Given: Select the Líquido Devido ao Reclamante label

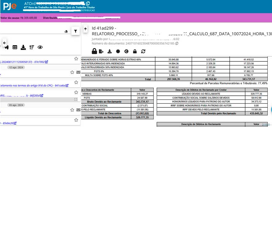Looking at the screenshot, I should tap(103, 117).
